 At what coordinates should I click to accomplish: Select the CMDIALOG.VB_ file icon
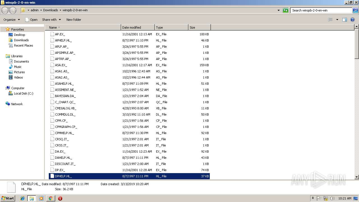click(52, 108)
